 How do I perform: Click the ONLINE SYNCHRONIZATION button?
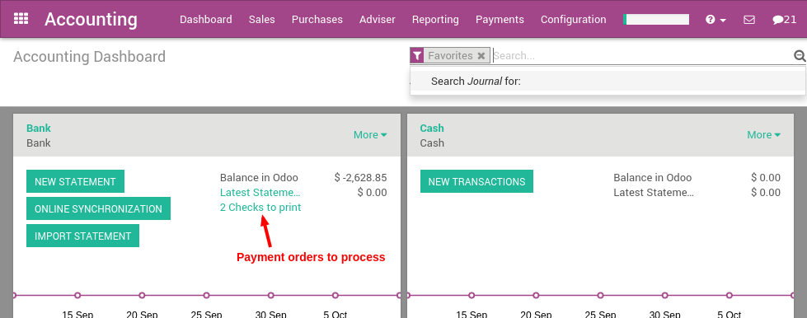(98, 209)
